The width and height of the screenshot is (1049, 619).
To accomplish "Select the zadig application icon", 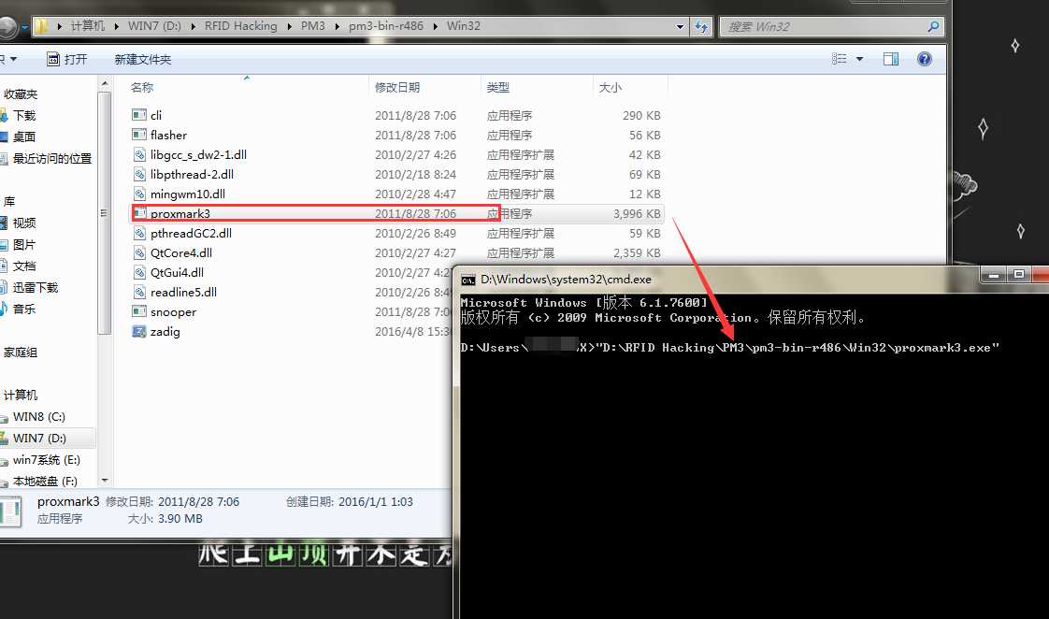I will (139, 331).
